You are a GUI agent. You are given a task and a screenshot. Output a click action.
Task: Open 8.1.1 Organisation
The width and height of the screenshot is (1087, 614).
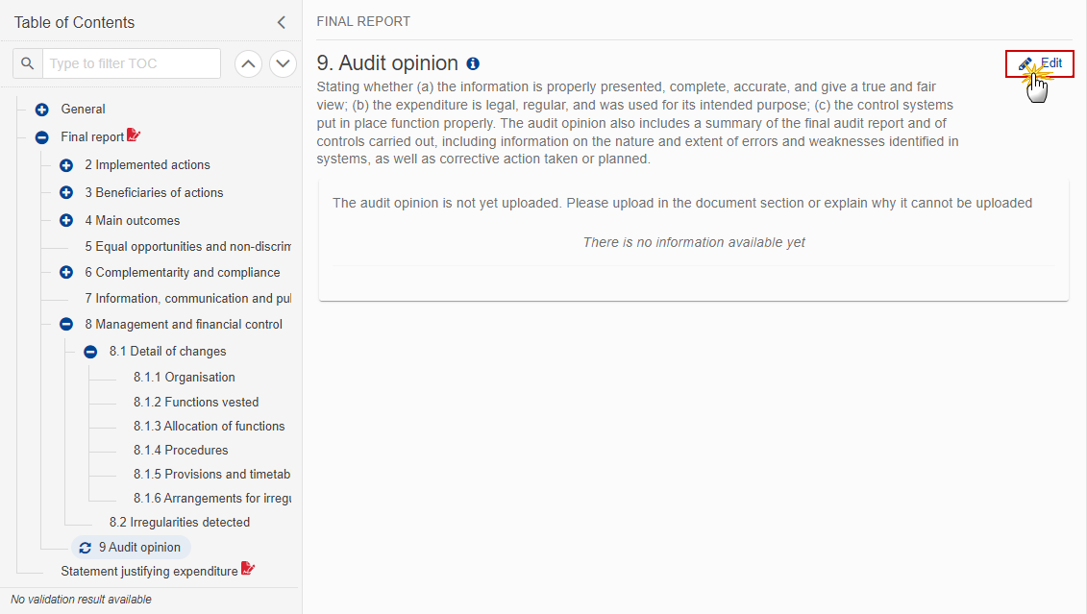tap(184, 377)
